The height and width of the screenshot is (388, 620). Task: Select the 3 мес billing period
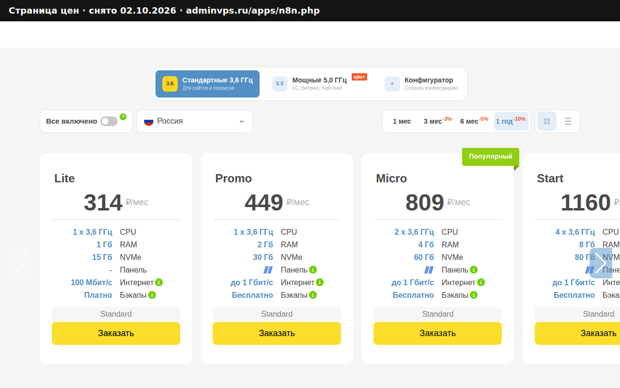coord(437,121)
